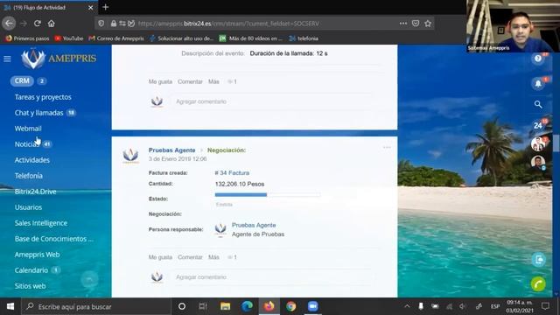Click Me gusta on the call duration post
Viewport: 560px width, 315px height.
(160, 81)
